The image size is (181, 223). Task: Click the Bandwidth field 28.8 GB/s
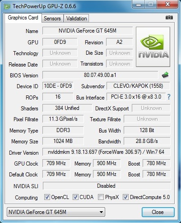pos(147,141)
